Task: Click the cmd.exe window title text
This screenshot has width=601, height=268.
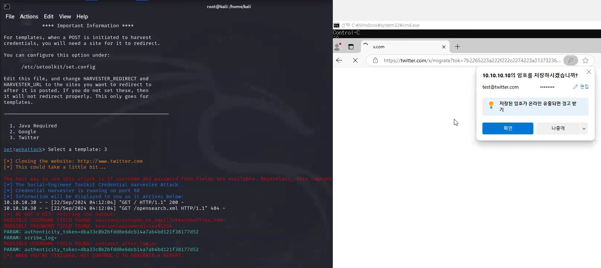Action: tap(380, 25)
